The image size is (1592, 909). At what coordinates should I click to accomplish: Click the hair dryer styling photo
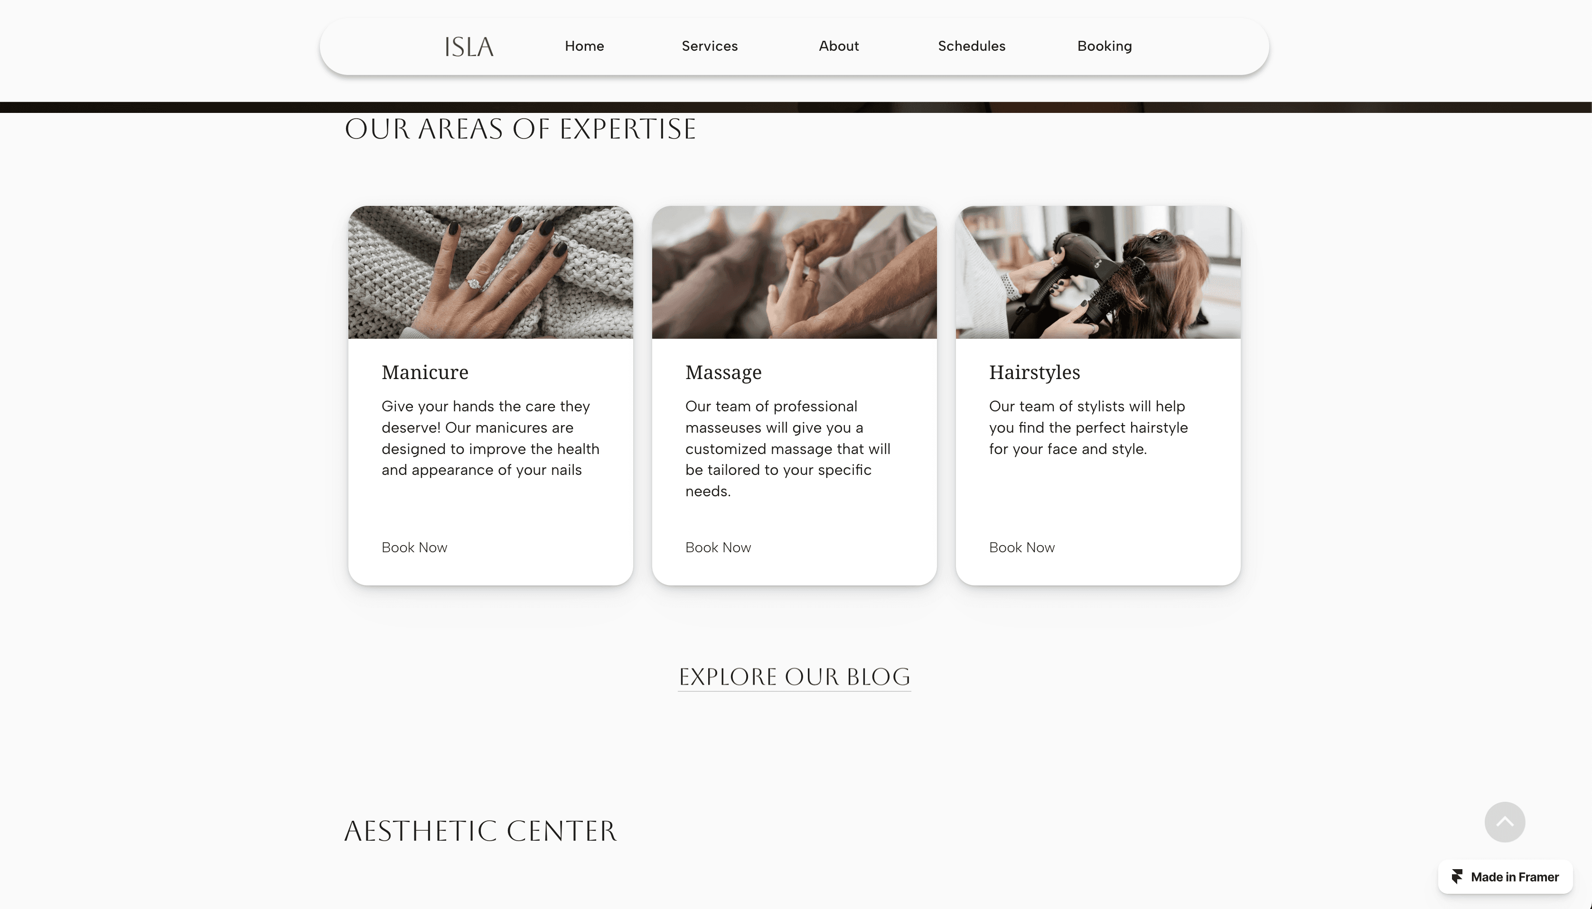1097,272
